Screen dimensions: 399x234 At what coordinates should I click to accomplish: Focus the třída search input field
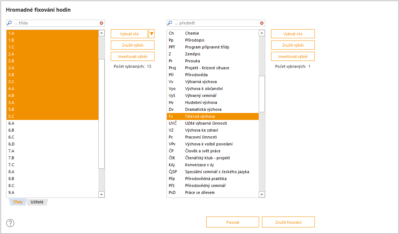pos(56,23)
